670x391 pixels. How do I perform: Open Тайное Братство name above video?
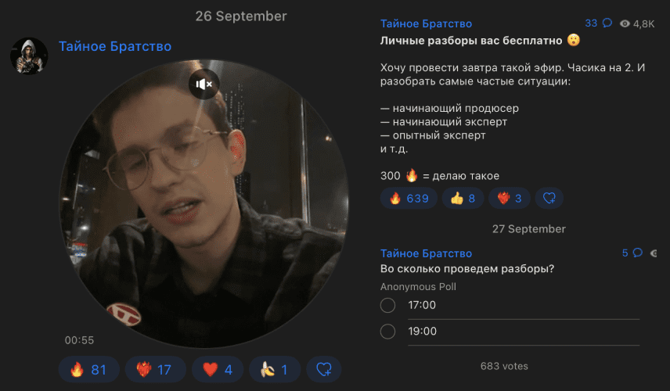[x=115, y=46]
